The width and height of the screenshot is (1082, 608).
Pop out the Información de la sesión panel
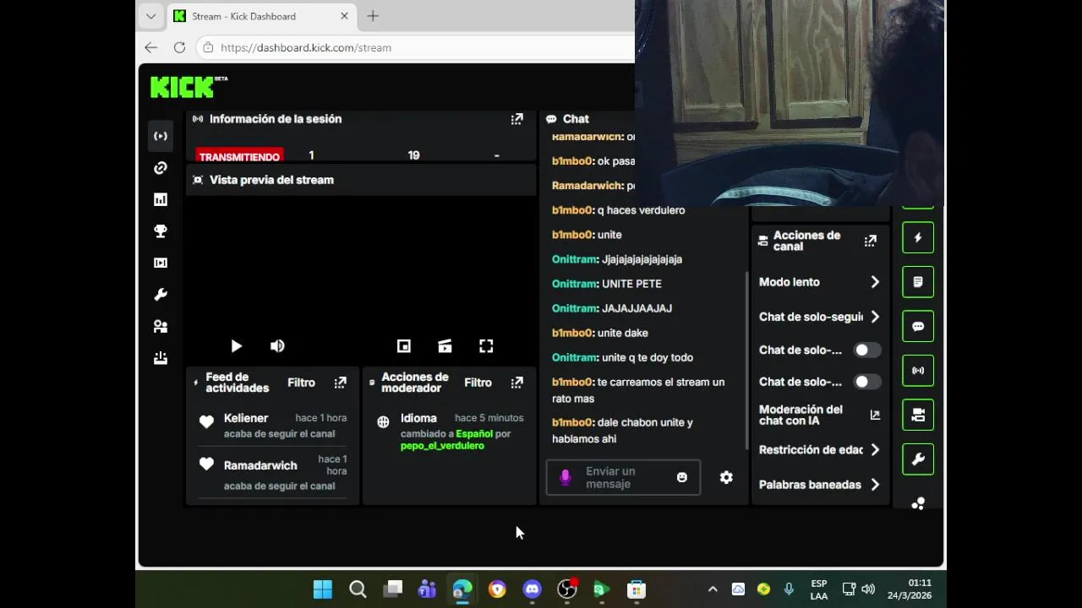point(516,119)
